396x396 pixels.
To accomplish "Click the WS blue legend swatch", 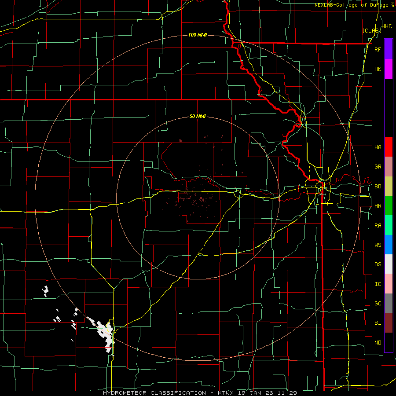I will point(389,245).
